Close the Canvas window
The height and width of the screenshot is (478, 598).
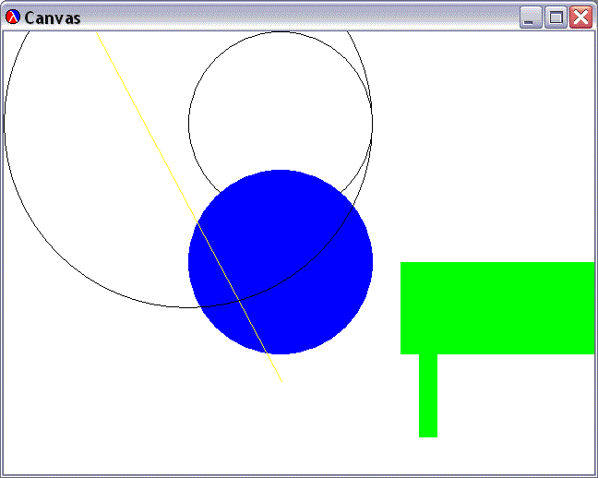(580, 18)
